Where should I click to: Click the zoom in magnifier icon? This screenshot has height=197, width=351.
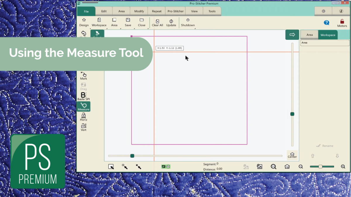[343, 167]
